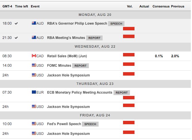192x140 pixels.
Task: Click the REPORT badge on FOMC Minutes
Action: click(x=80, y=66)
